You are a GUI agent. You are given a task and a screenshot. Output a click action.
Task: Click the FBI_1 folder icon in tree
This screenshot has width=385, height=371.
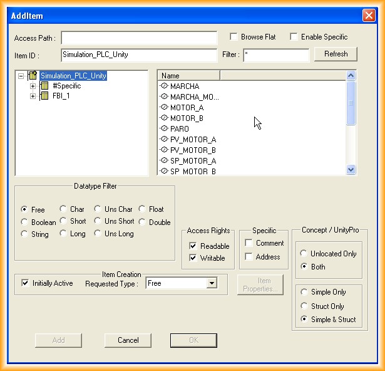(44, 96)
